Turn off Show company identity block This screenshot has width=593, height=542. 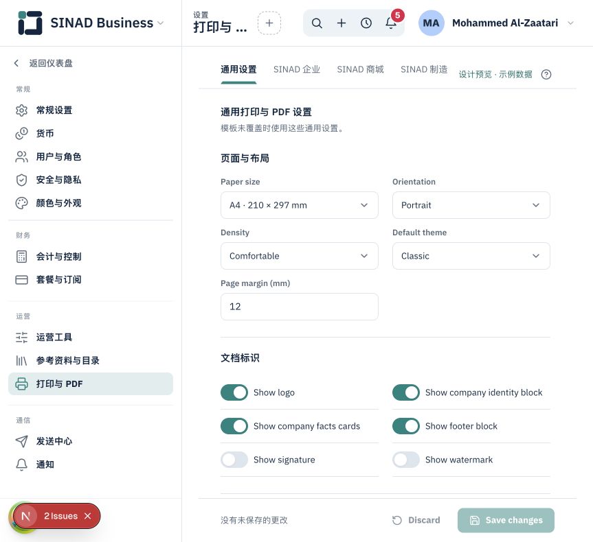[x=406, y=392]
